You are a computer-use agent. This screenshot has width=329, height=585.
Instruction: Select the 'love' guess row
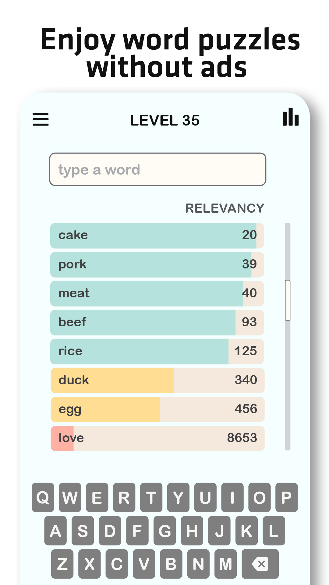pos(157,438)
